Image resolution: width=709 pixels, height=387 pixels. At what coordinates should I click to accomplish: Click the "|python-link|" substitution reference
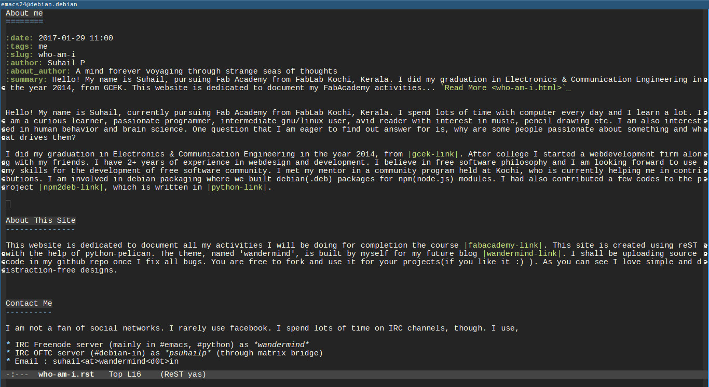(238, 188)
